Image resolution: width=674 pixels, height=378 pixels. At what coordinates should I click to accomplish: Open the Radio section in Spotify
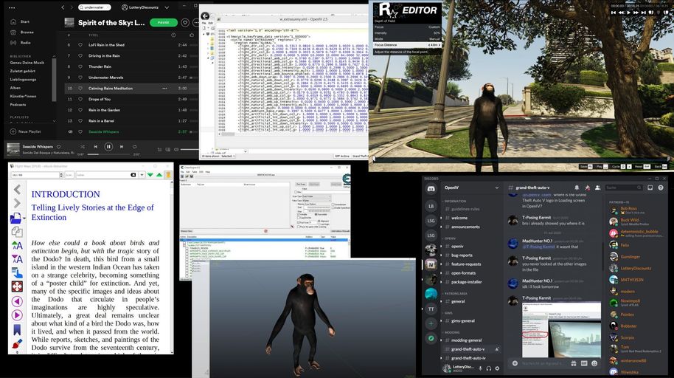(25, 42)
